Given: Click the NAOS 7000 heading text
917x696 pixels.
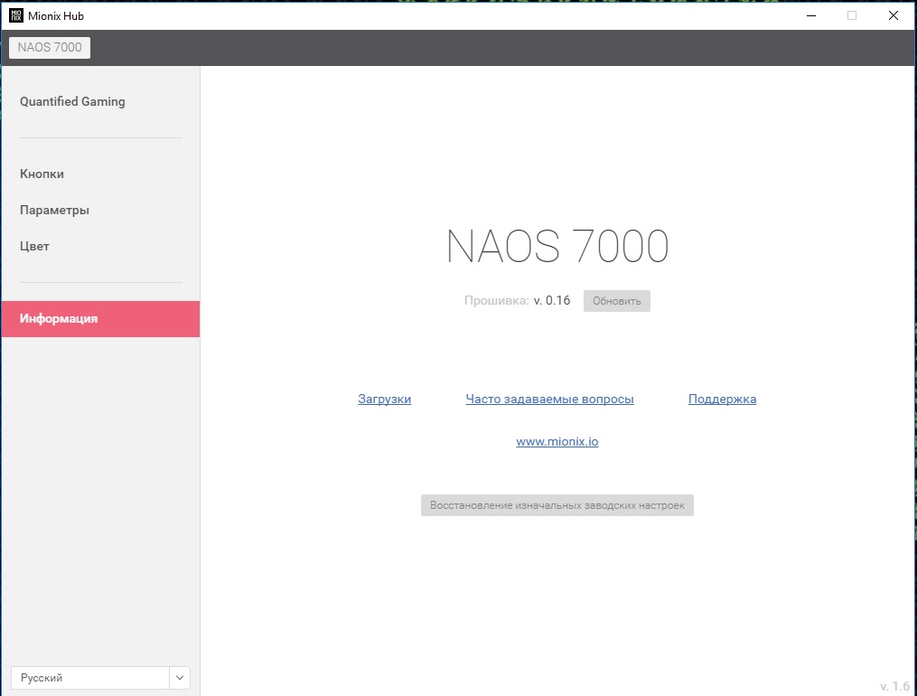Looking at the screenshot, I should click(557, 246).
